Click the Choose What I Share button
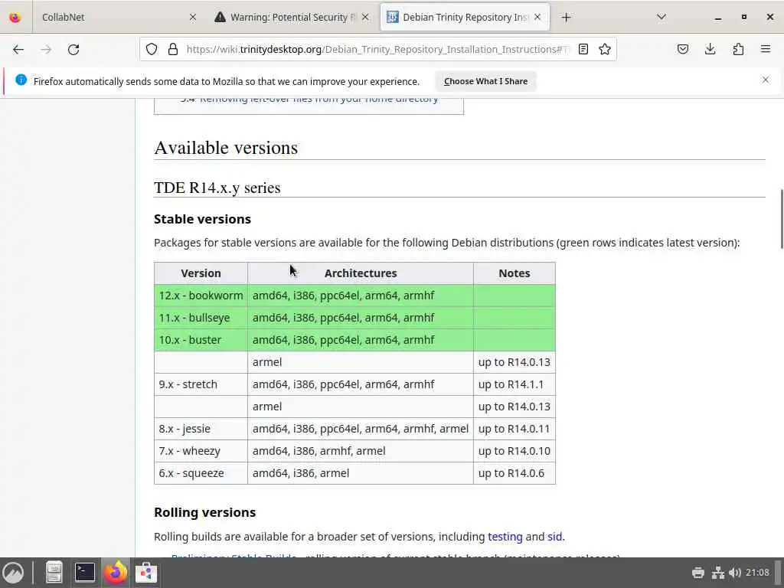Screen dimensions: 784x588 coord(485,81)
